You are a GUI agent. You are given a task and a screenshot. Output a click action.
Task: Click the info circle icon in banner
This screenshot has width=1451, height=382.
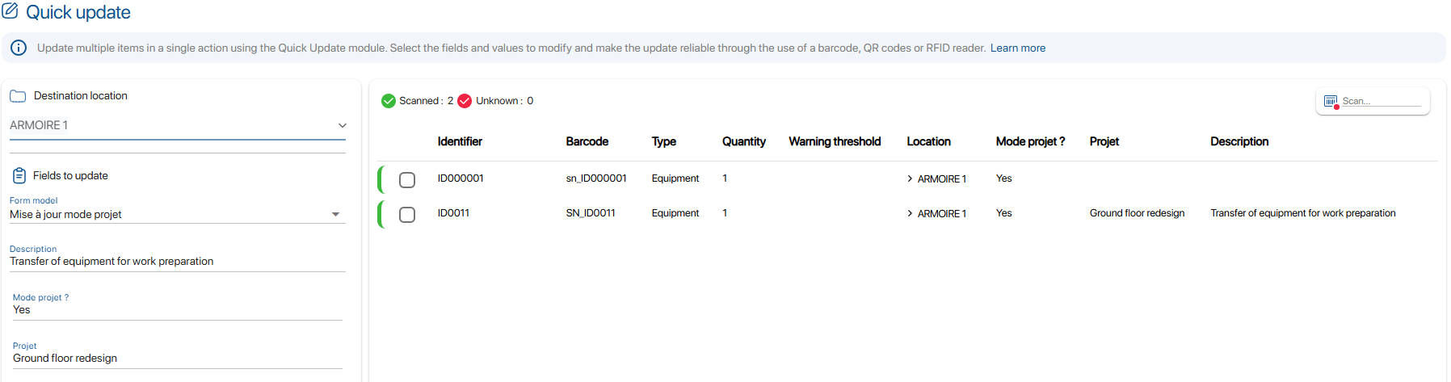tap(19, 48)
